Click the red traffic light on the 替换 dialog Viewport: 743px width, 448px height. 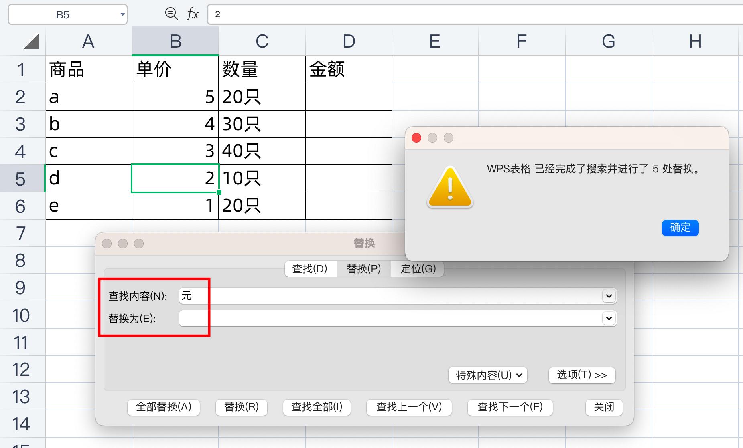(107, 243)
